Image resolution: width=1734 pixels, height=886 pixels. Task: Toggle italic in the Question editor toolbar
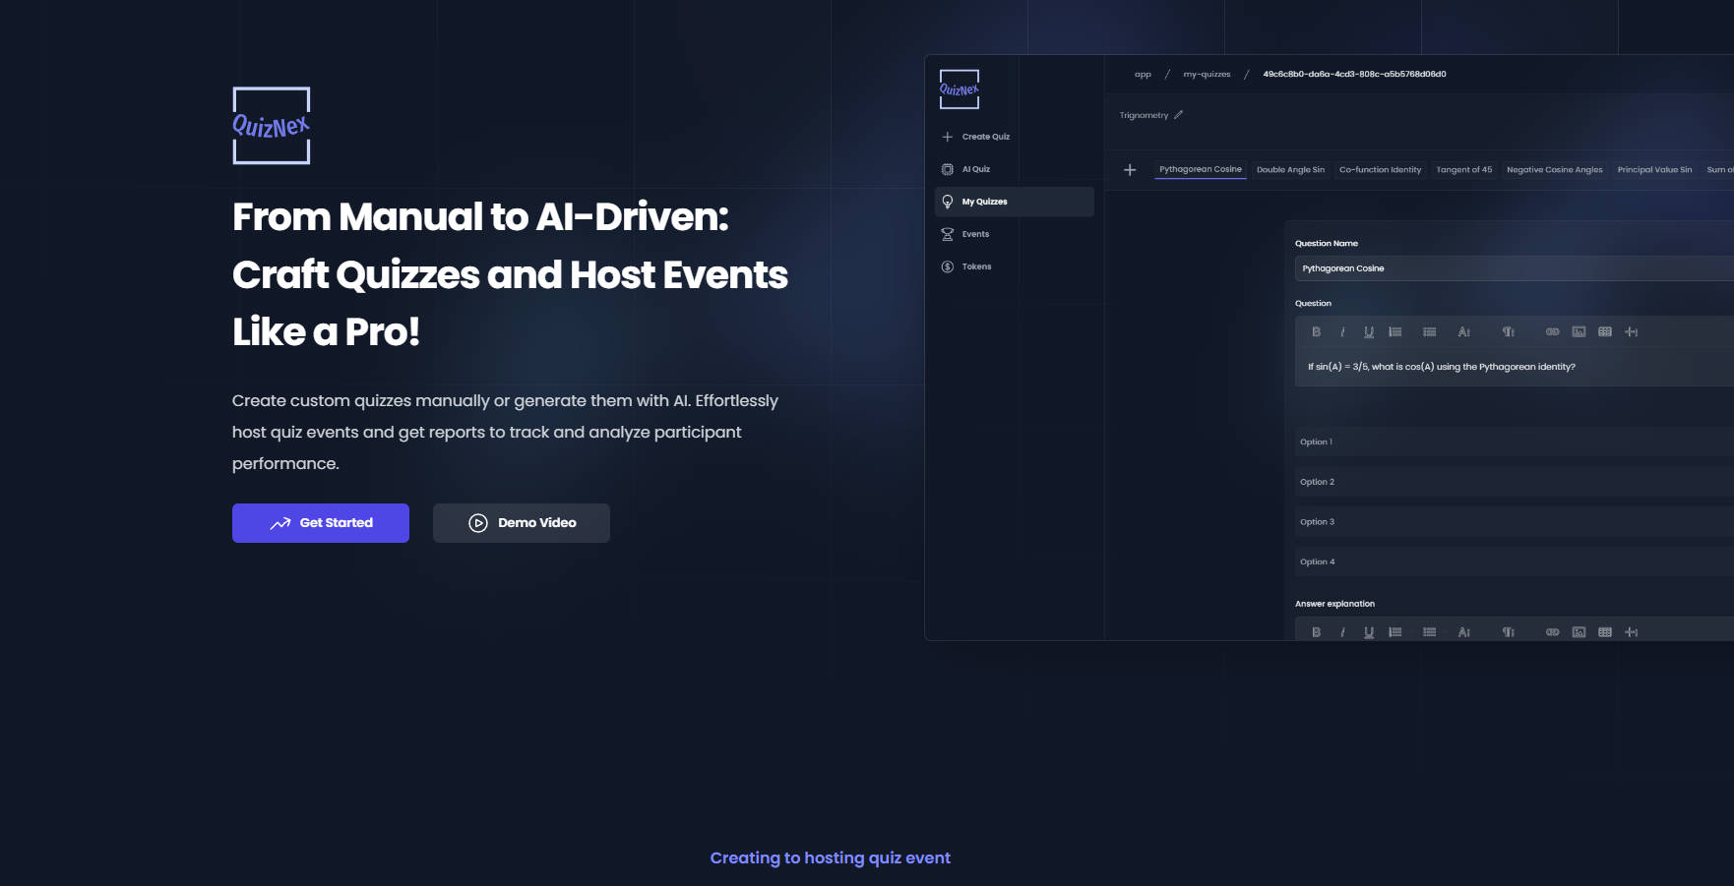click(1342, 332)
